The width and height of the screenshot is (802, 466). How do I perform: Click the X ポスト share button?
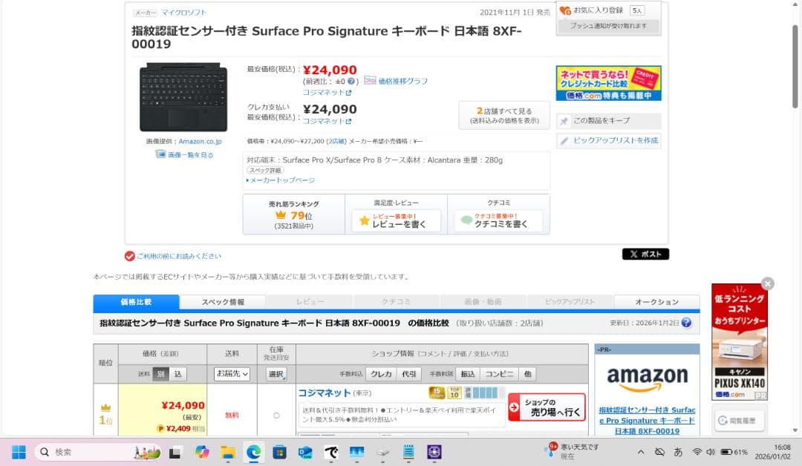click(645, 254)
